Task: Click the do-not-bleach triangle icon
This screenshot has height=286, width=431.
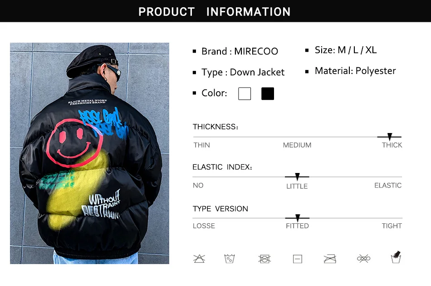Action: pos(199,258)
